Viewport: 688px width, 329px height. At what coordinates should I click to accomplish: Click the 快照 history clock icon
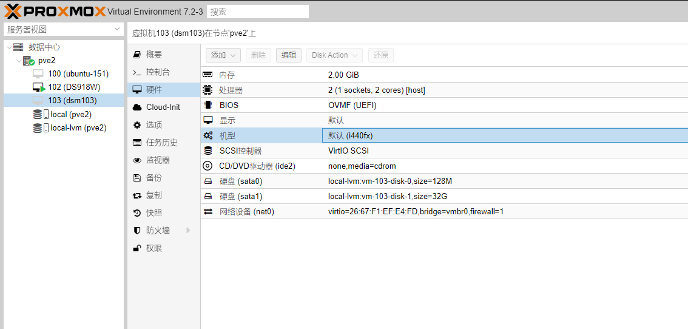pyautogui.click(x=137, y=213)
